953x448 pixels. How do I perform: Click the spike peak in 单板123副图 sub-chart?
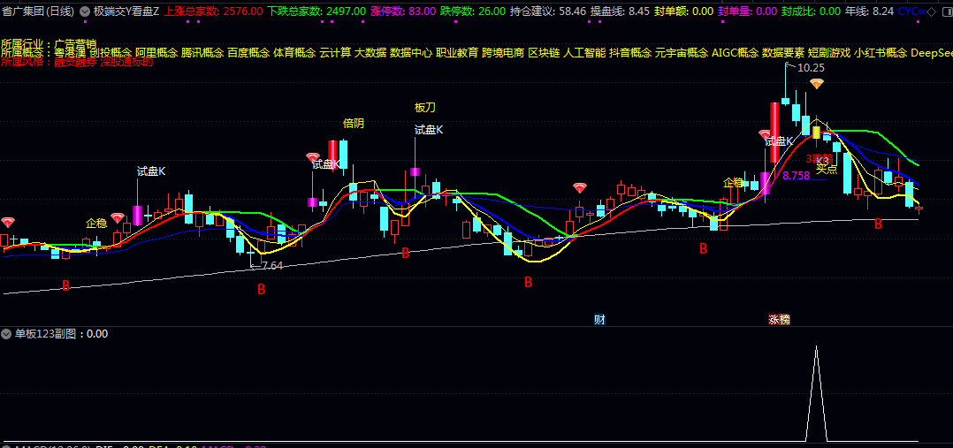click(x=816, y=347)
